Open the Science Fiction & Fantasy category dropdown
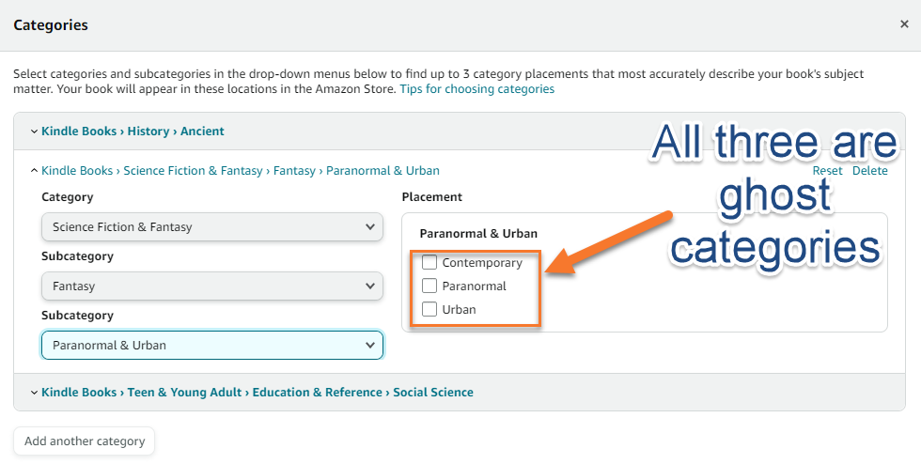921x464 pixels. coord(212,226)
